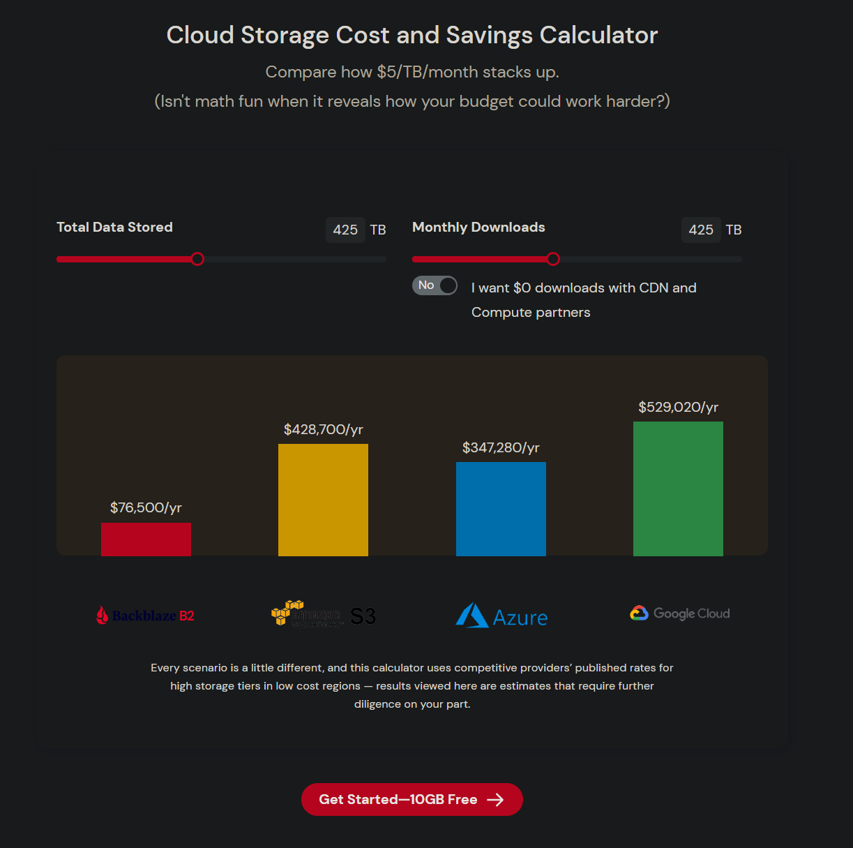Viewport: 853px width, 848px height.
Task: Click the Amazon S3 cubes logo
Action: [x=287, y=612]
